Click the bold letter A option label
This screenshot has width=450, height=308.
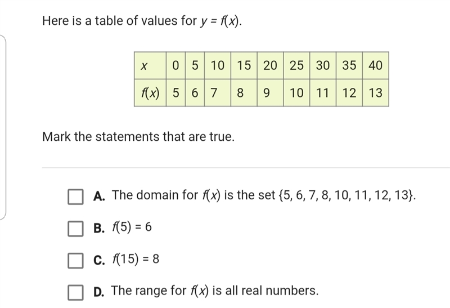(x=99, y=197)
